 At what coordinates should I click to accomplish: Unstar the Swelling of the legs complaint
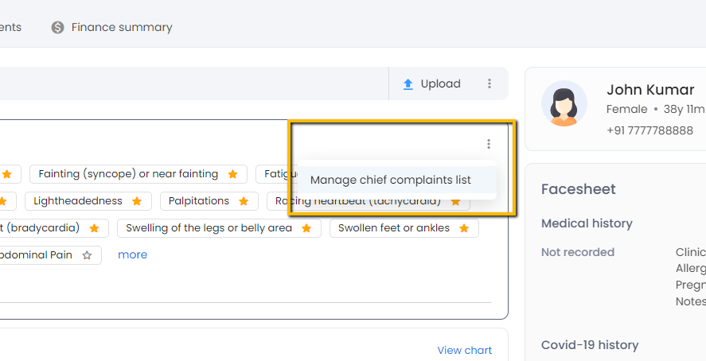[x=306, y=228]
